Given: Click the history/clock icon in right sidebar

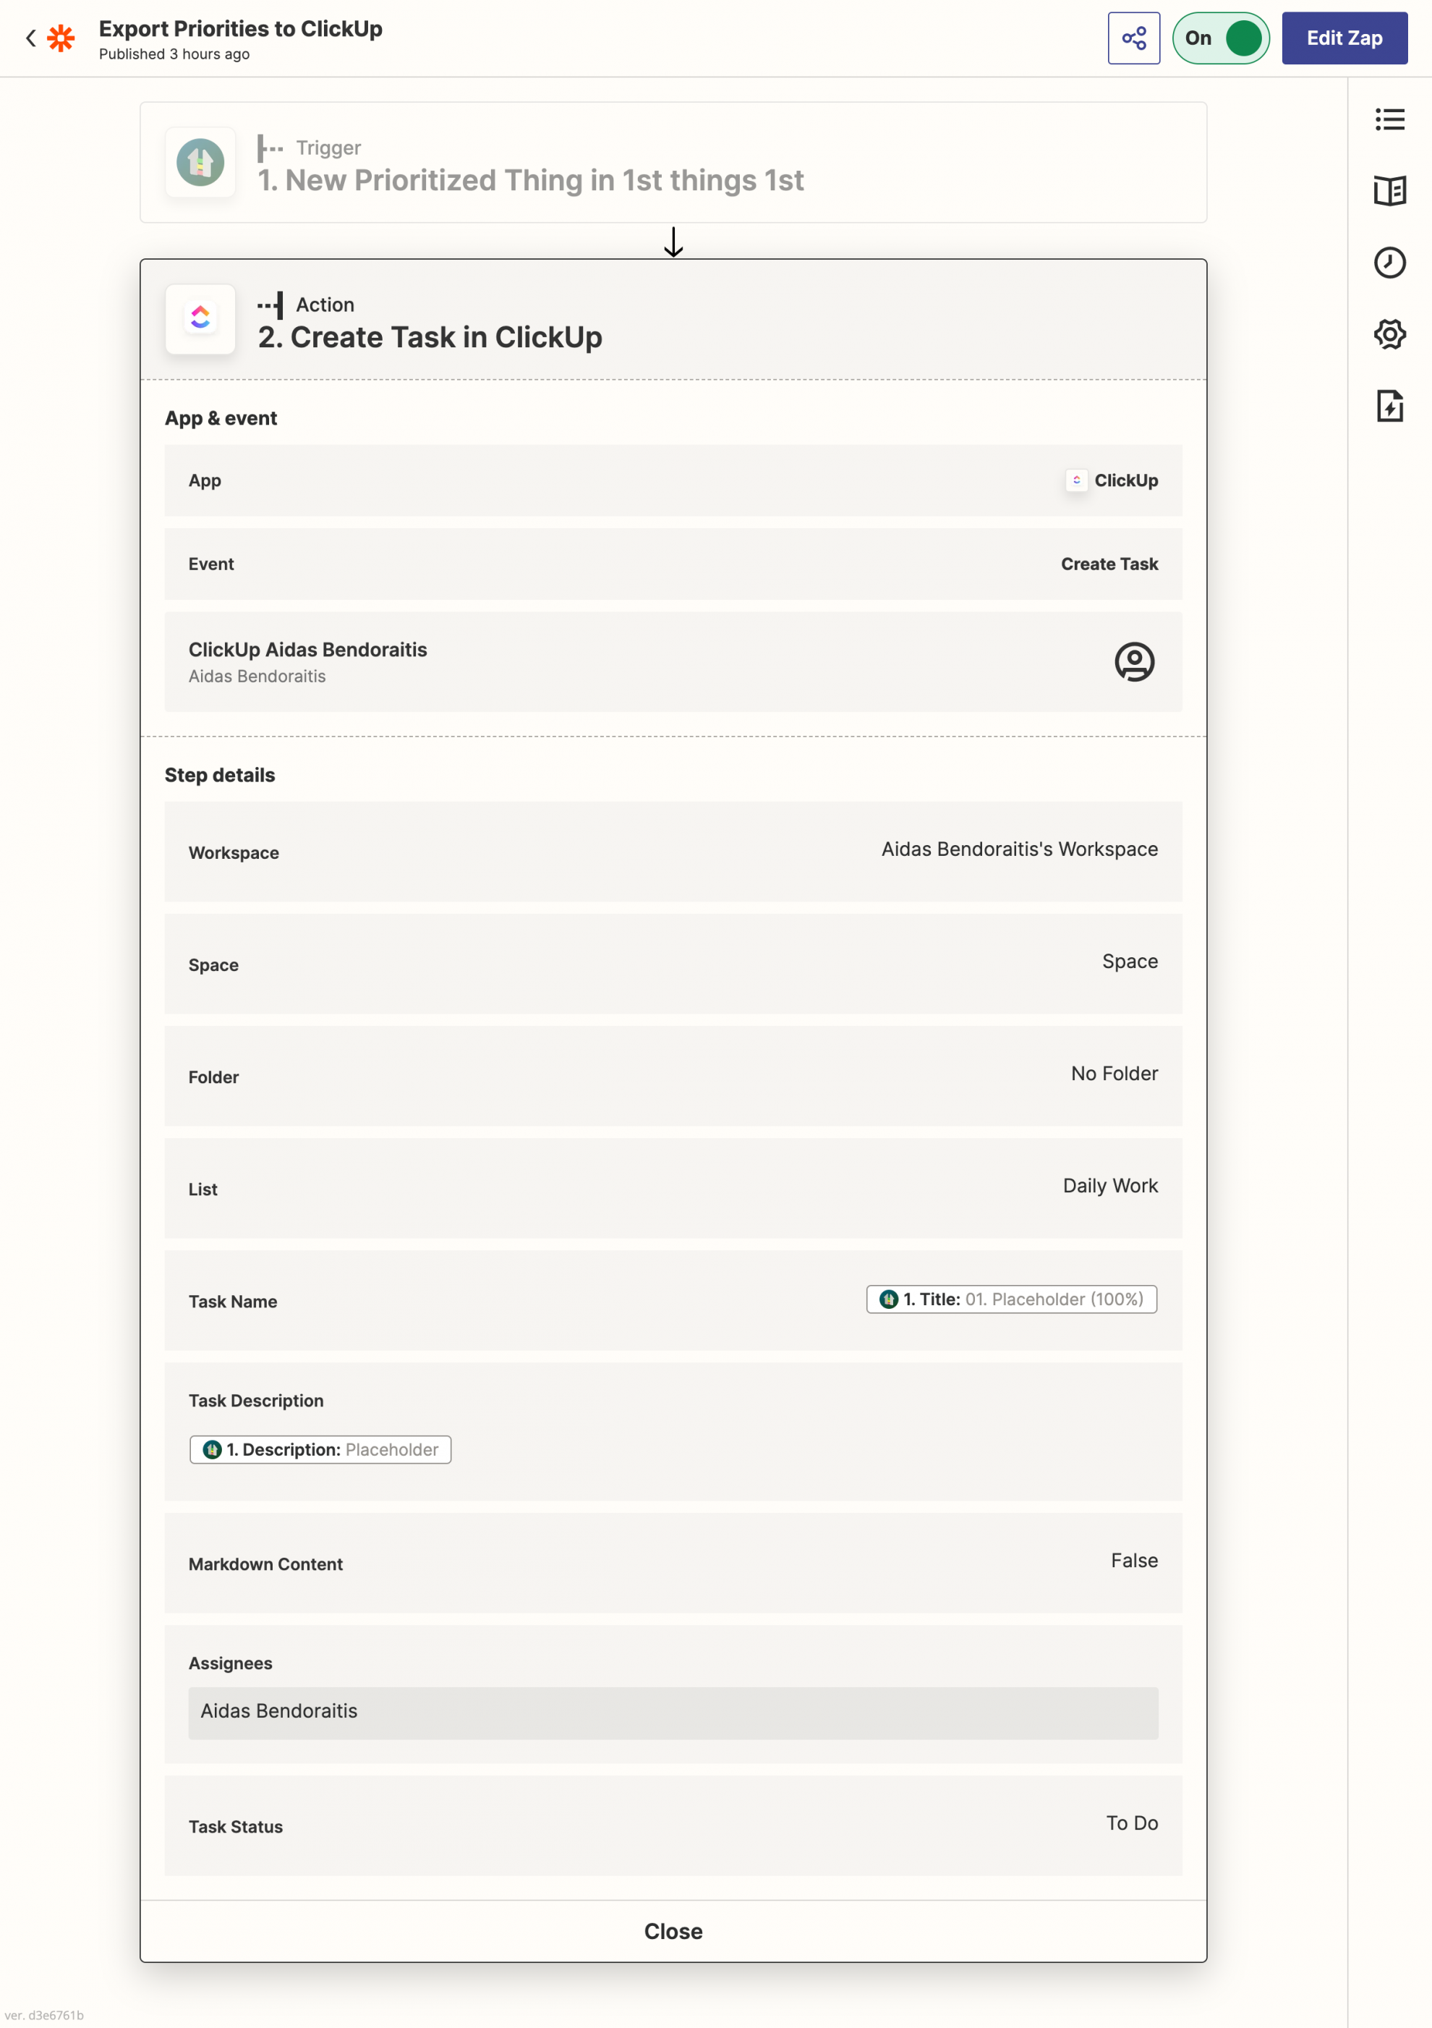Looking at the screenshot, I should pos(1389,260).
